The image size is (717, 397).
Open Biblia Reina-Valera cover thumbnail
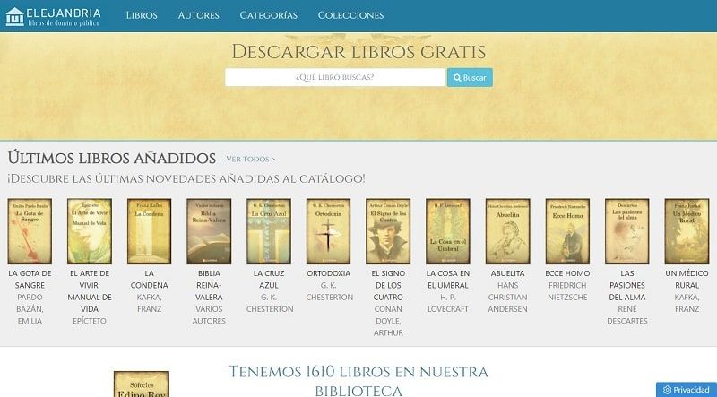[209, 231]
